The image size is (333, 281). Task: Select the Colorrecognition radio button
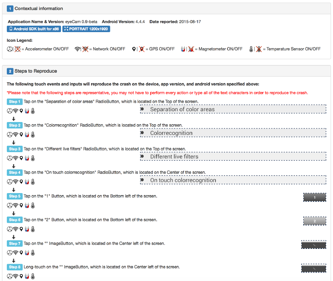click(x=142, y=133)
